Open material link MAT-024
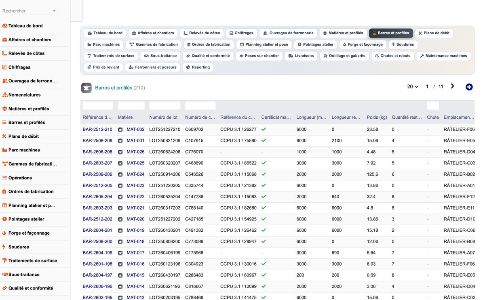 (135, 174)
